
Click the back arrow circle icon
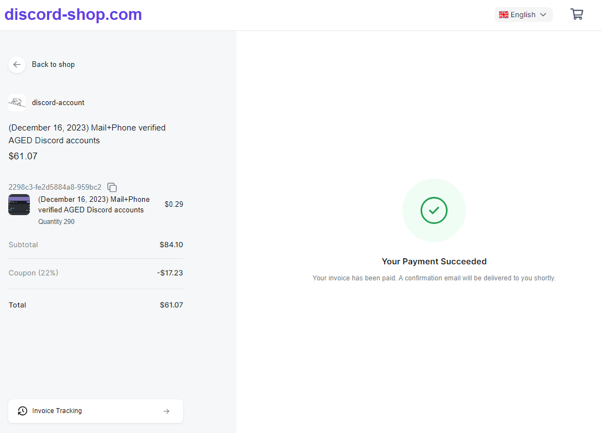17,65
